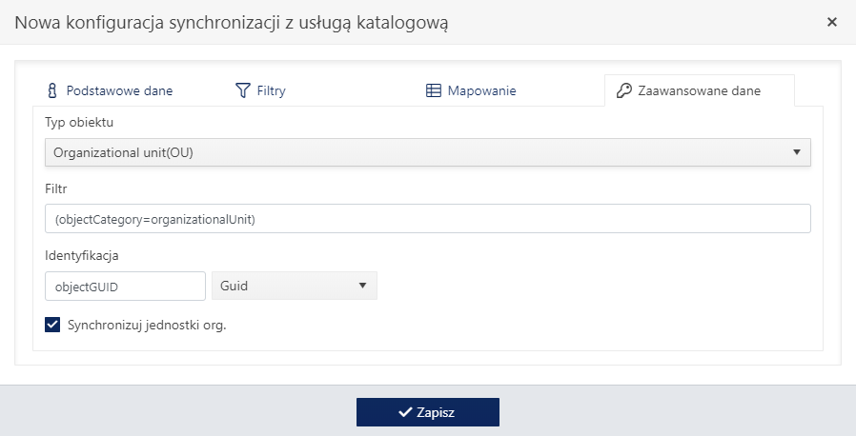Expand the Guid dropdown via its arrow
The image size is (856, 436).
362,286
